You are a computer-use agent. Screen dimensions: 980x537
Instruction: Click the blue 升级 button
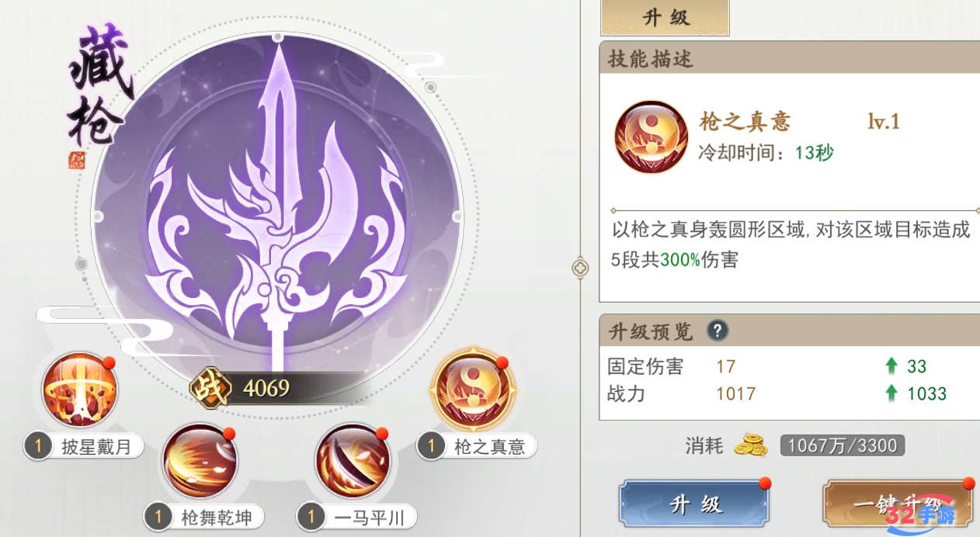tap(694, 504)
